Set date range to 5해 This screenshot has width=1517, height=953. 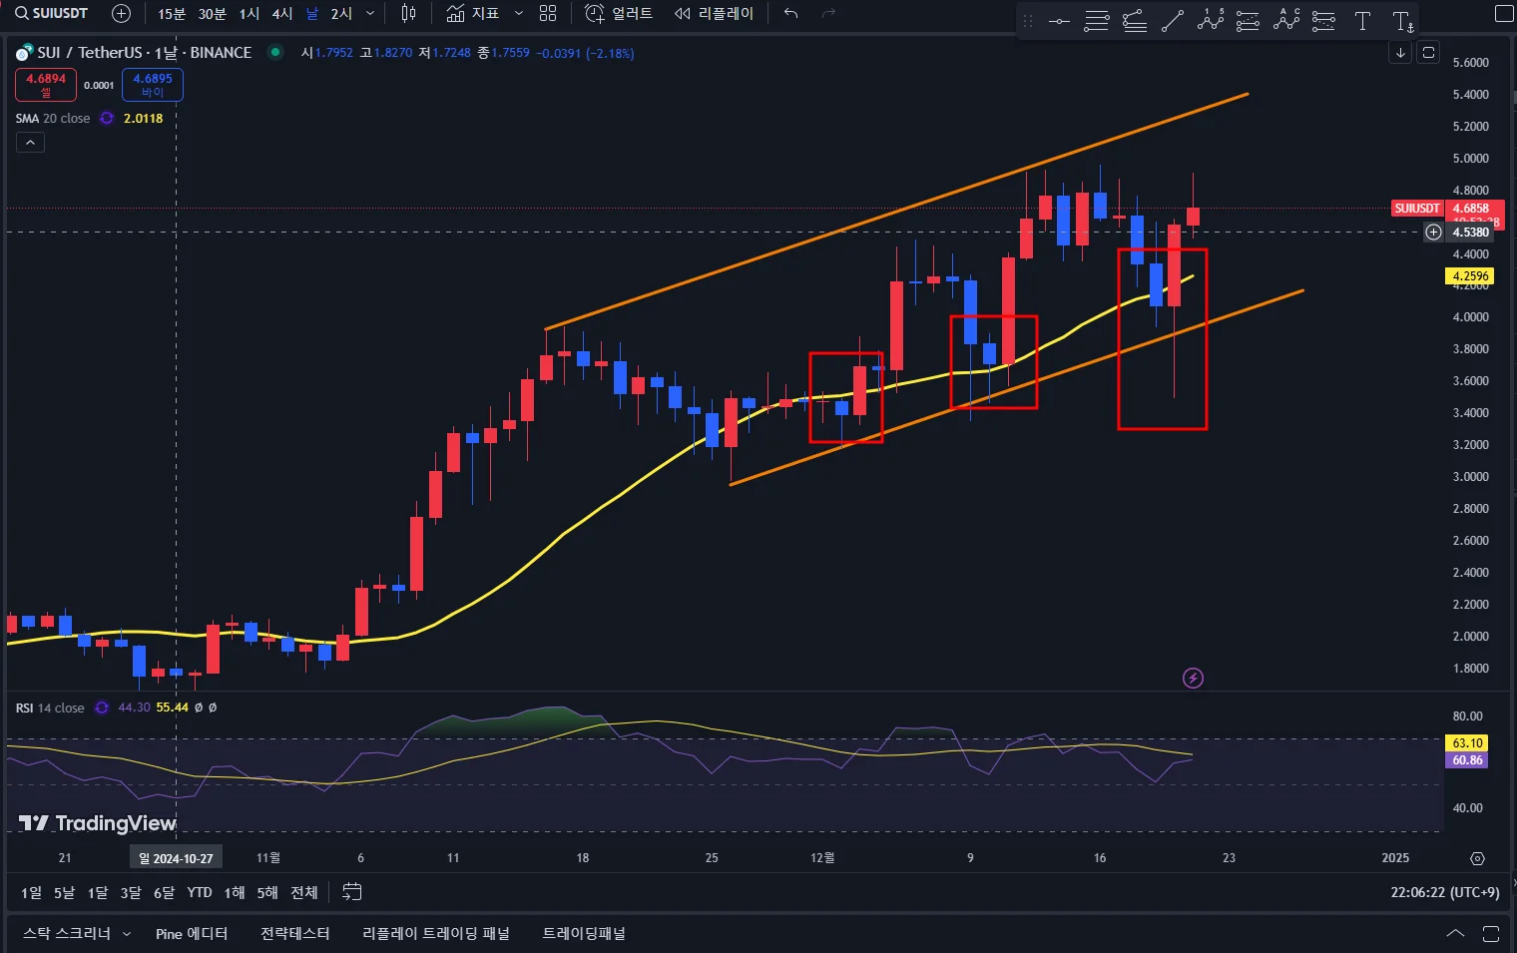(x=267, y=892)
